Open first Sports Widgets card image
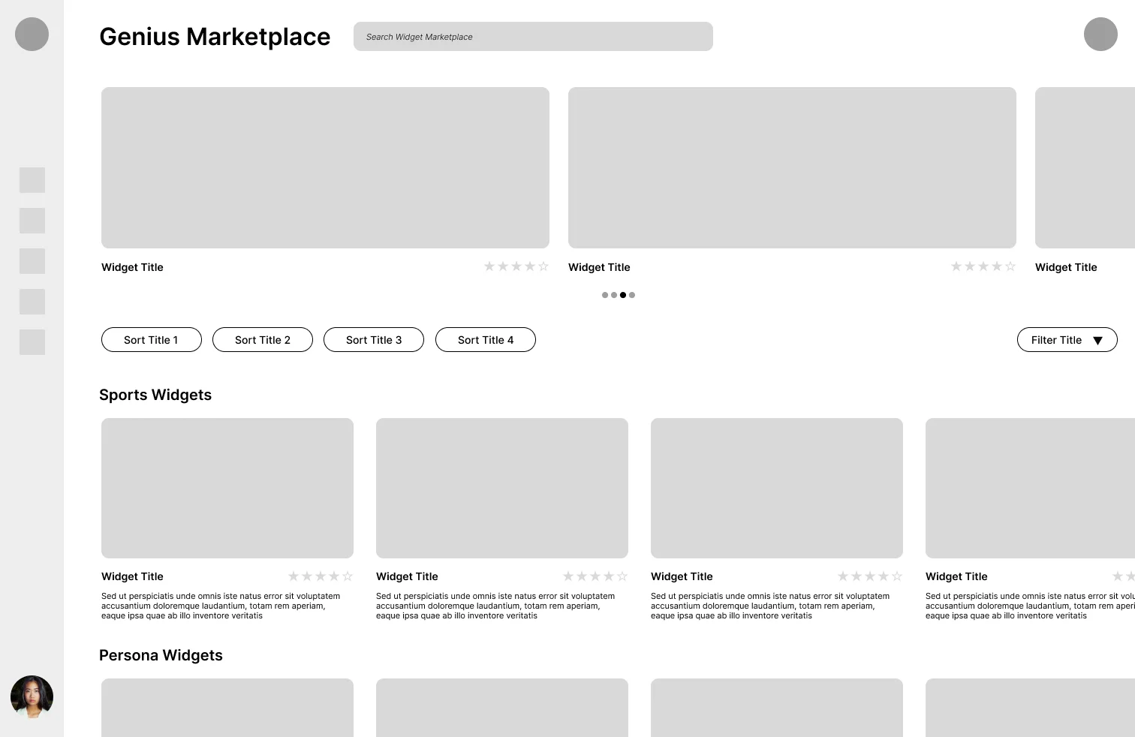Viewport: 1135px width, 737px height. click(x=227, y=488)
